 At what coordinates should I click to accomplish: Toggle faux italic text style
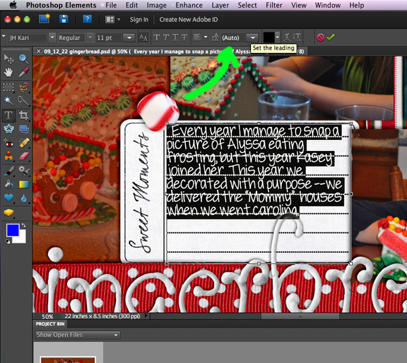pos(166,37)
